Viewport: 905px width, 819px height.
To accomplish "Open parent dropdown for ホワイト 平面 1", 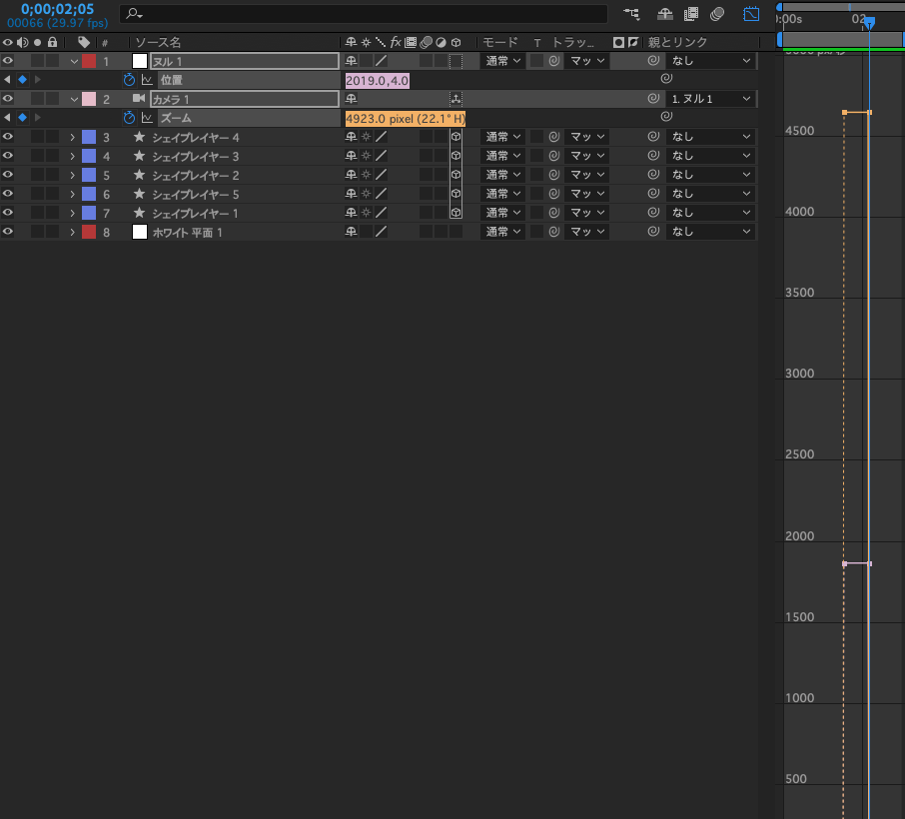I will point(711,232).
